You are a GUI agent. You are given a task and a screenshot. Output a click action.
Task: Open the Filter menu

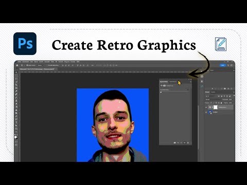[x=52, y=62]
